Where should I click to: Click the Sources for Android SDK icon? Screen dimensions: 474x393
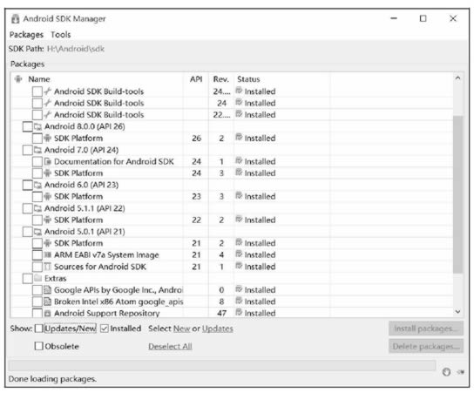[47, 267]
